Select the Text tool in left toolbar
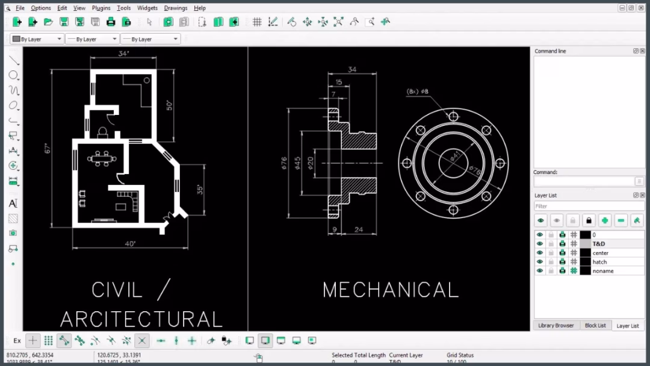The width and height of the screenshot is (650, 366). coord(13,203)
